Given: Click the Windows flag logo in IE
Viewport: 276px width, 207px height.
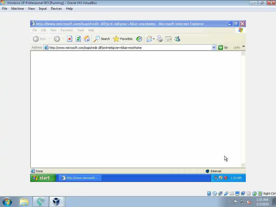Looking at the screenshot, I should (241, 30).
